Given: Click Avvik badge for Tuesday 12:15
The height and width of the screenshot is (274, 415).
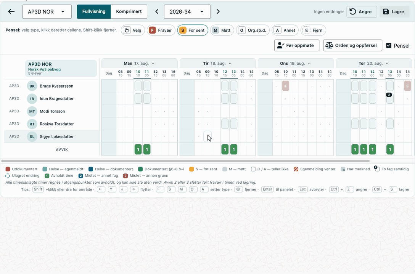Looking at the screenshot, I should coord(225,149).
